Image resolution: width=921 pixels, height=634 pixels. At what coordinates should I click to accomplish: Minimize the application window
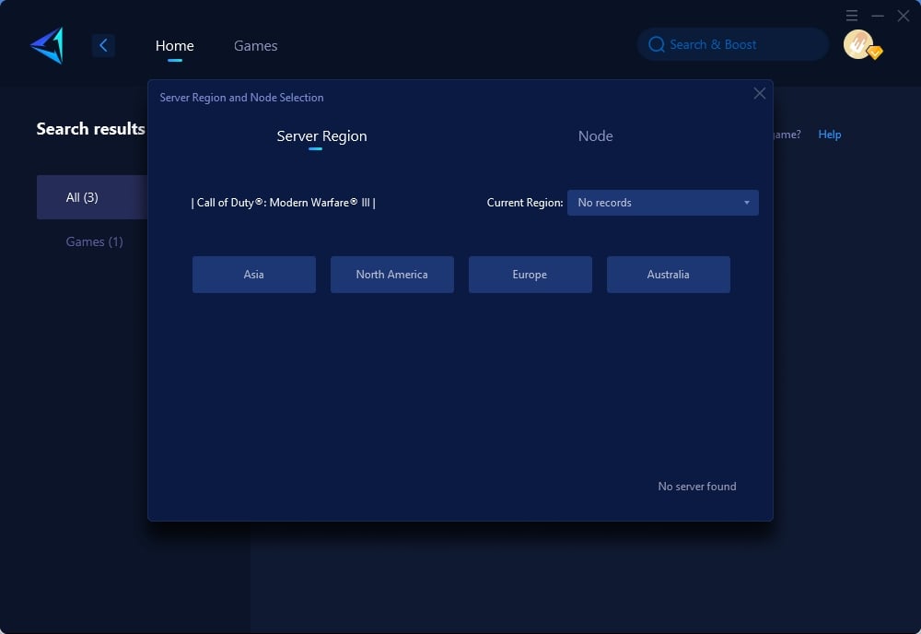coord(878,16)
